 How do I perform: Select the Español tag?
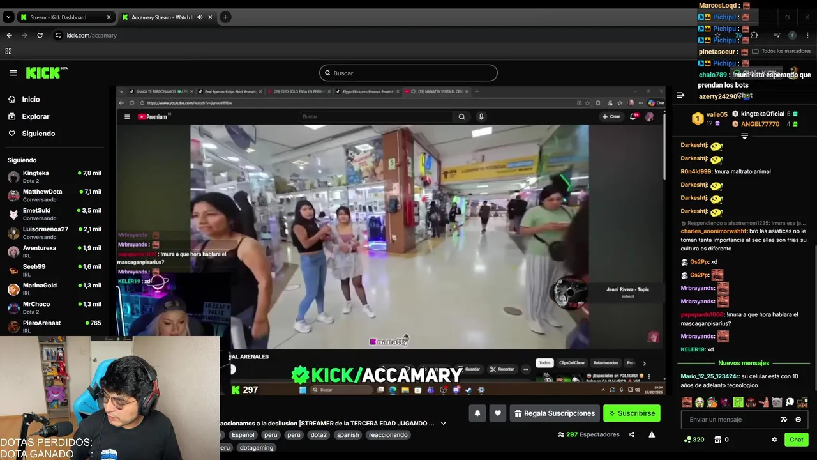point(243,435)
